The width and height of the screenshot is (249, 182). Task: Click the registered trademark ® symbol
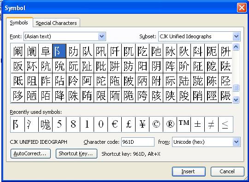click(170, 124)
